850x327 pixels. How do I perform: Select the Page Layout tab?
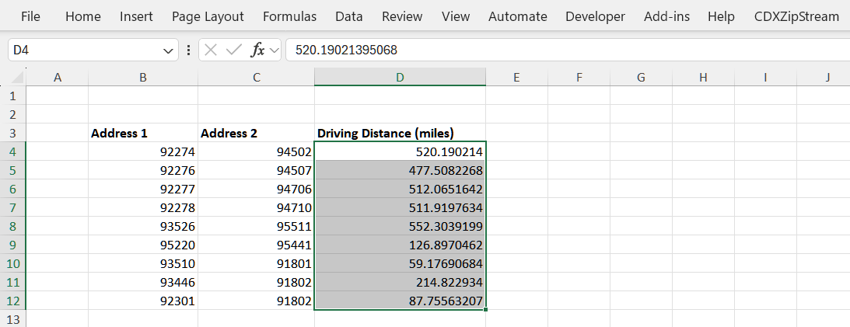(x=208, y=16)
